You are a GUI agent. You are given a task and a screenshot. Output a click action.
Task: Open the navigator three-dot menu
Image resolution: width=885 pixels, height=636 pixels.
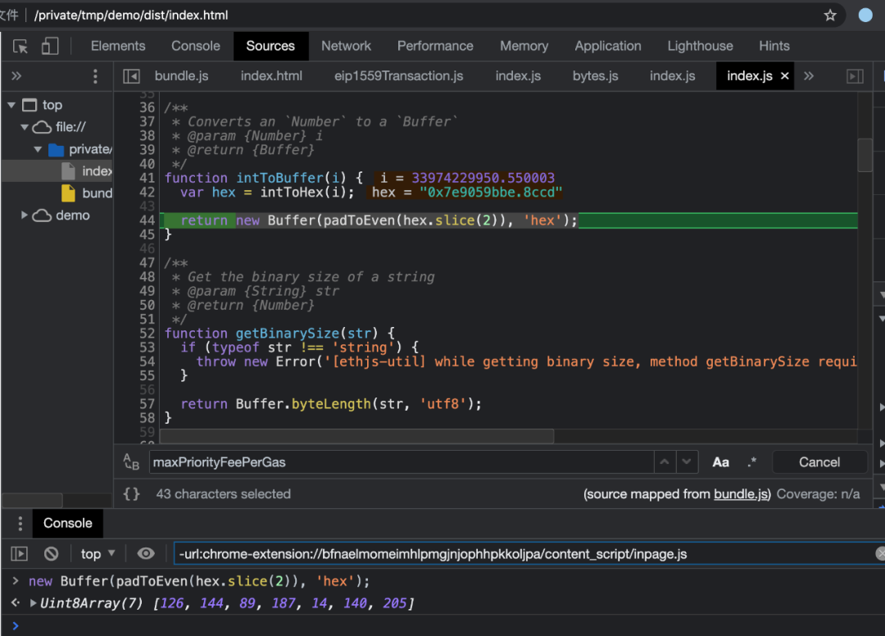[95, 76]
